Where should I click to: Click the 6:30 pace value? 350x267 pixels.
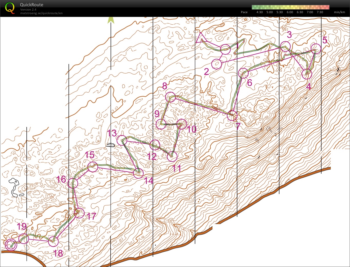(x=300, y=12)
